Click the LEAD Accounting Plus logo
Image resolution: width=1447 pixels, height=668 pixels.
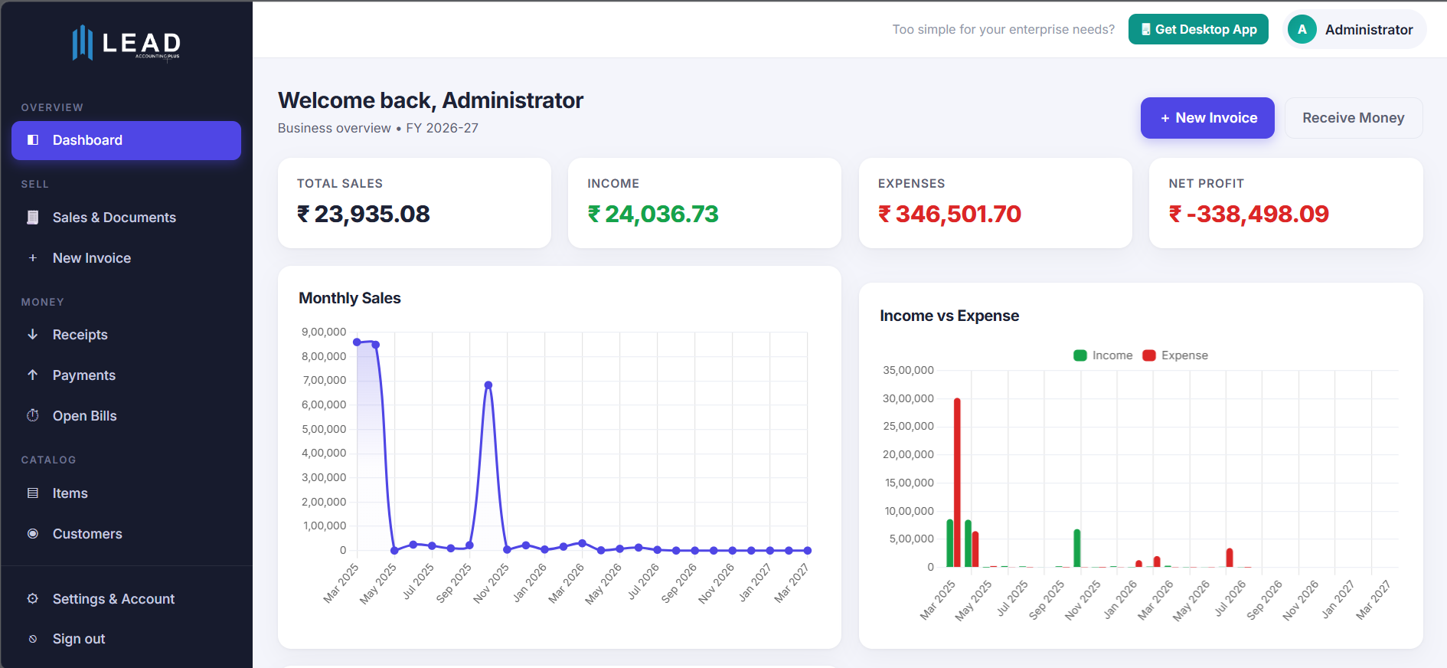pyautogui.click(x=126, y=43)
